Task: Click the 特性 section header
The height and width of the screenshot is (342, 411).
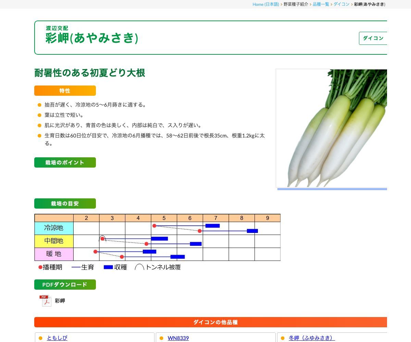Action: tap(65, 91)
